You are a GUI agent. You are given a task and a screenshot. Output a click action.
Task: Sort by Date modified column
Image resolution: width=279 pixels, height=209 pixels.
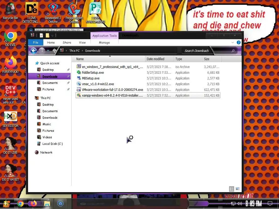159,59
